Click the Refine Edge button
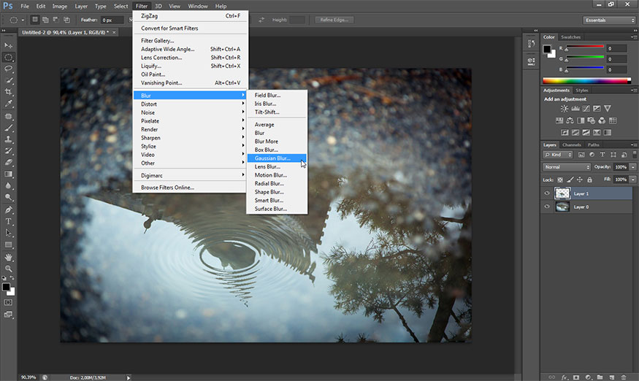The image size is (639, 381). 334,20
